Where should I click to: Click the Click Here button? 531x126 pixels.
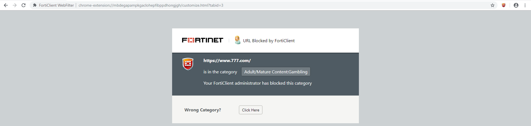251,110
